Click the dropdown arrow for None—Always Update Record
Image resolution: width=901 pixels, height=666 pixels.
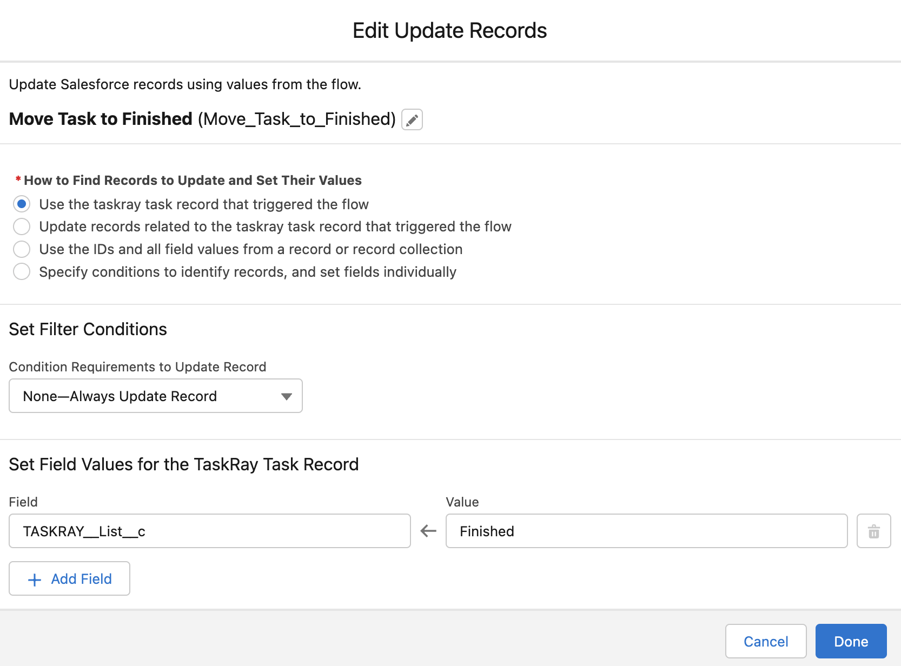(287, 396)
